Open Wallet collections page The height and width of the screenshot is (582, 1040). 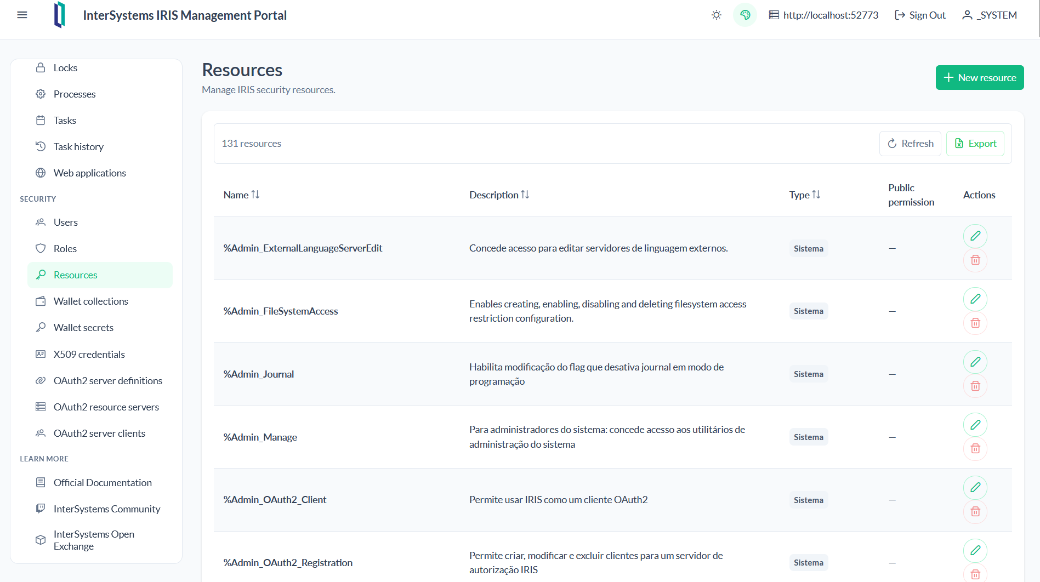coord(100,301)
